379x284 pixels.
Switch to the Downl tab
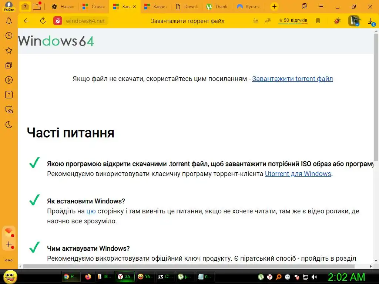pyautogui.click(x=187, y=7)
